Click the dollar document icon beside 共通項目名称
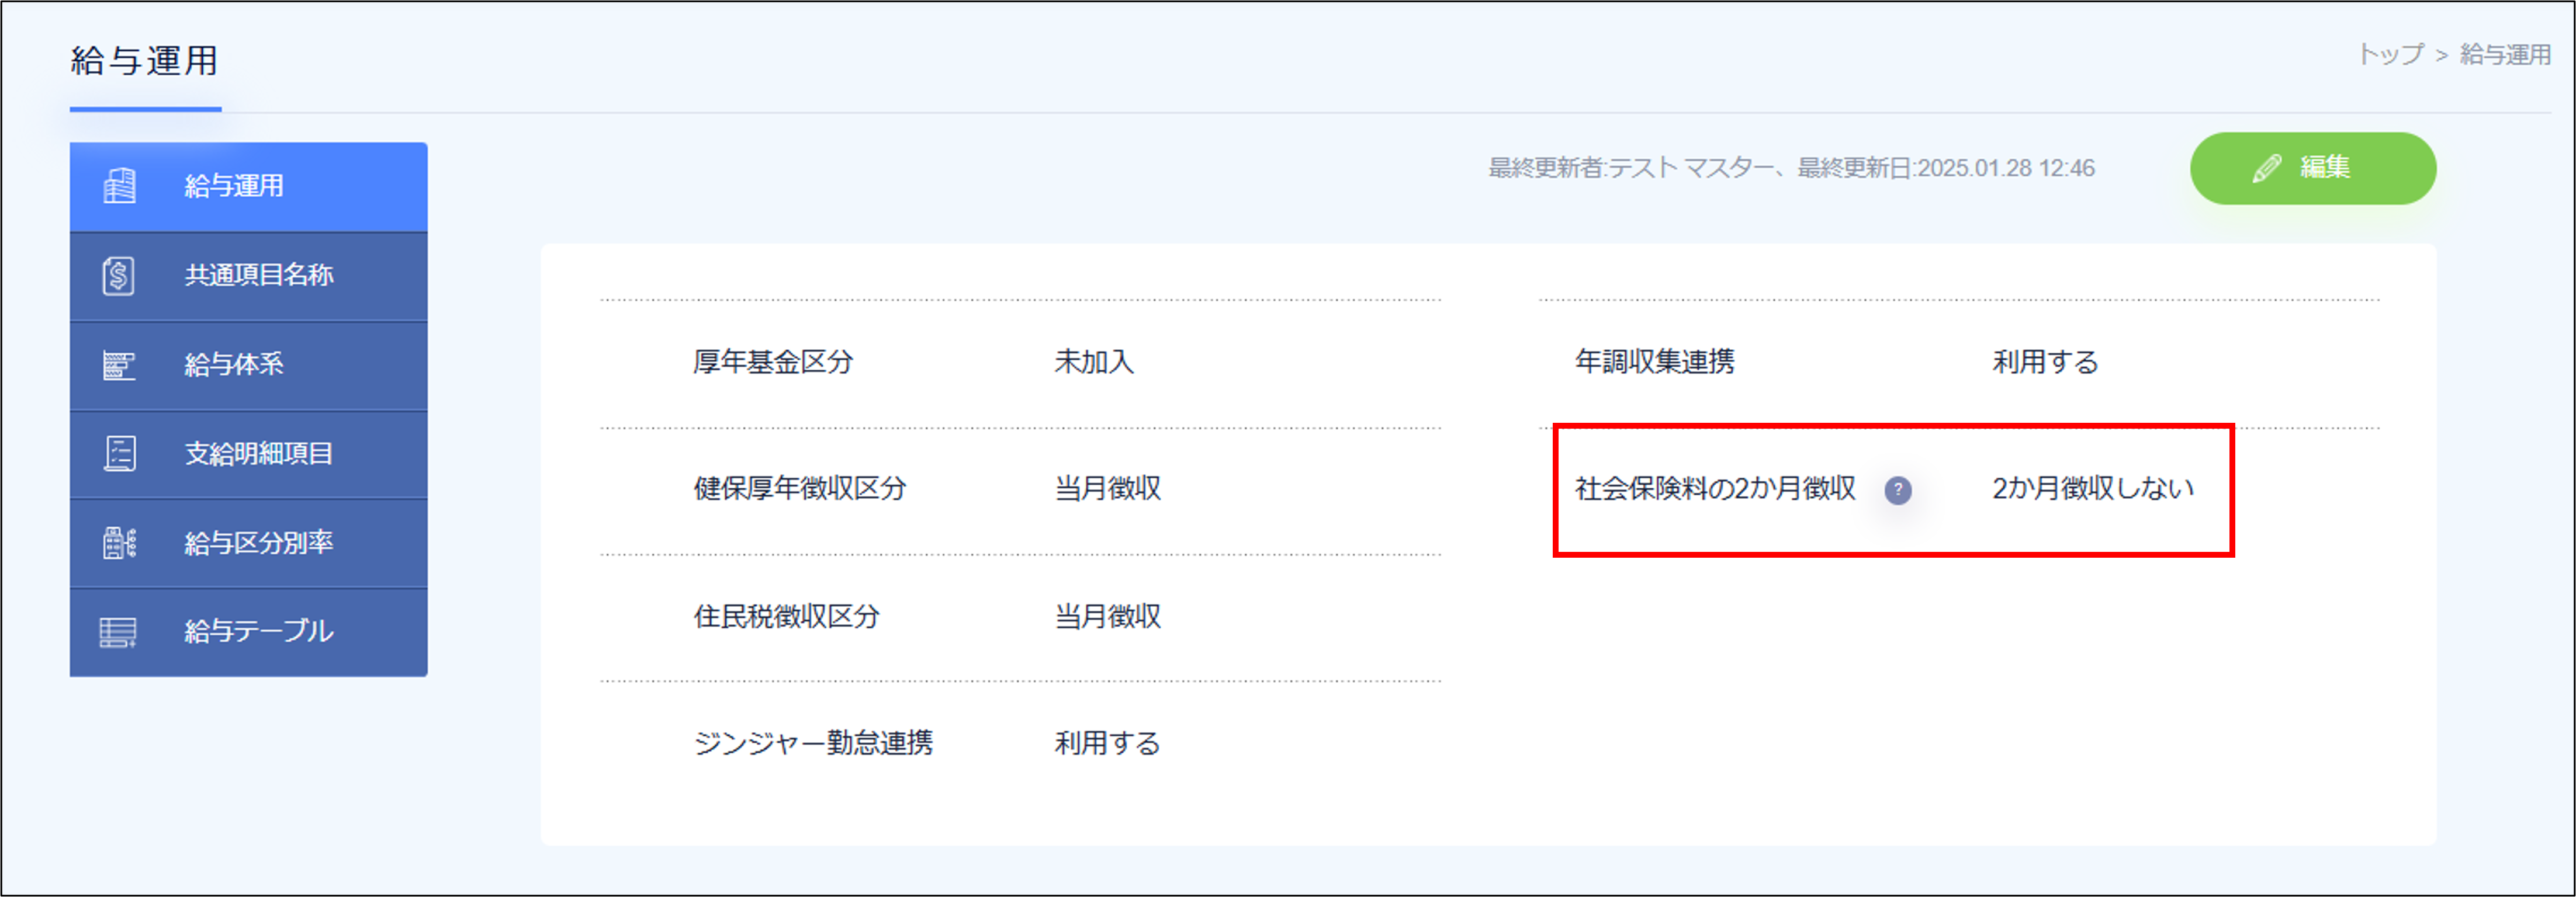This screenshot has height=897, width=2576. point(118,274)
